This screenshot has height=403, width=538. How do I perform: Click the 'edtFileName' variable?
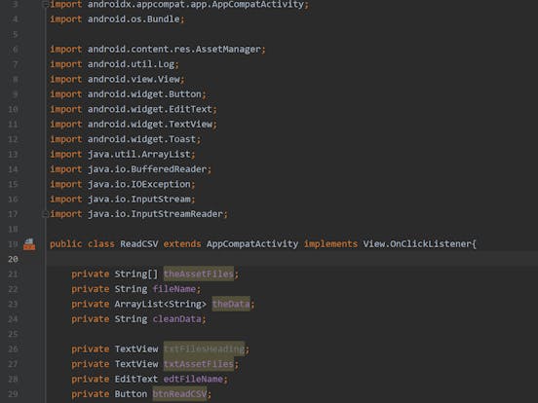tap(193, 379)
